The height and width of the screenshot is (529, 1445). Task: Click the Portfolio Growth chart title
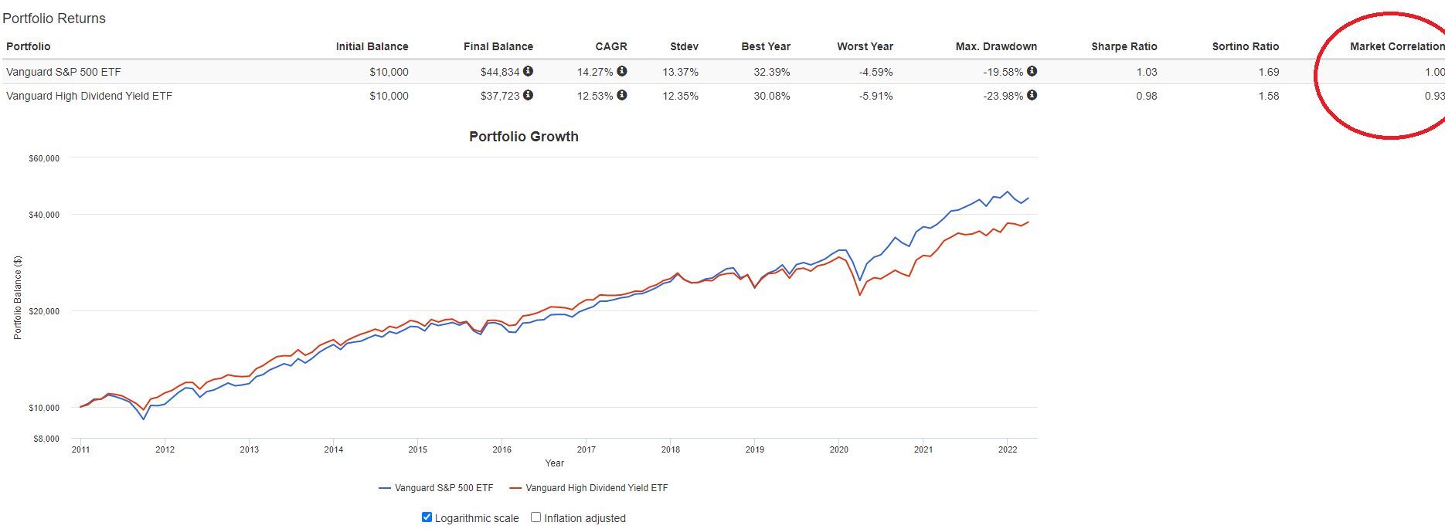point(523,137)
